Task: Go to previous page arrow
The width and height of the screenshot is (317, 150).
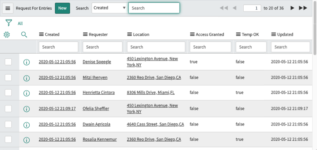Action: click(235, 8)
